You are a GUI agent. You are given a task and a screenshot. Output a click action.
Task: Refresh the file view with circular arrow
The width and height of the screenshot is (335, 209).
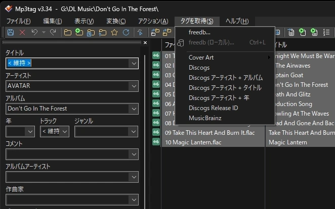[x=126, y=32]
